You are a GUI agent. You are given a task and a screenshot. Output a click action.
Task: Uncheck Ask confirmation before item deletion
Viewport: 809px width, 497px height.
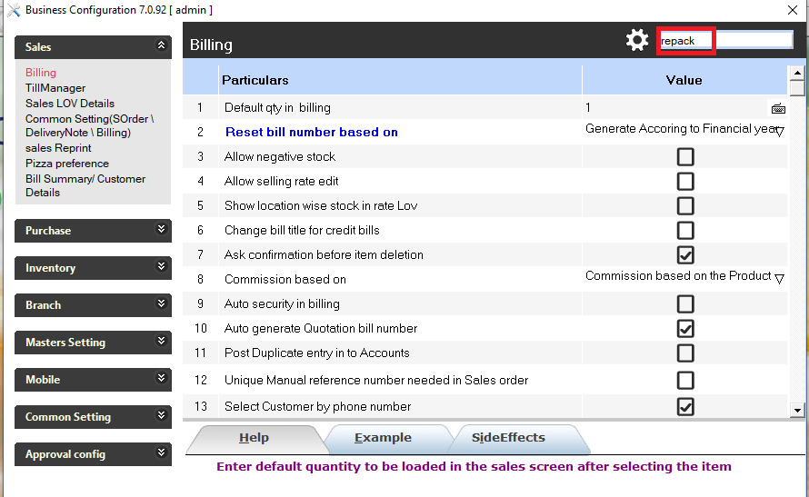click(685, 255)
